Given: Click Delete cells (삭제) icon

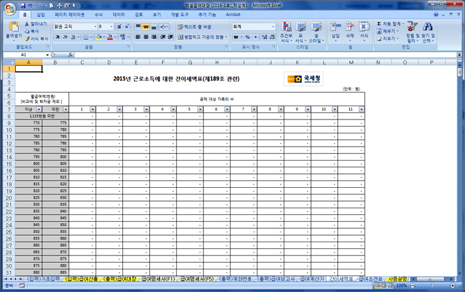Looking at the screenshot, I should click(x=350, y=27).
